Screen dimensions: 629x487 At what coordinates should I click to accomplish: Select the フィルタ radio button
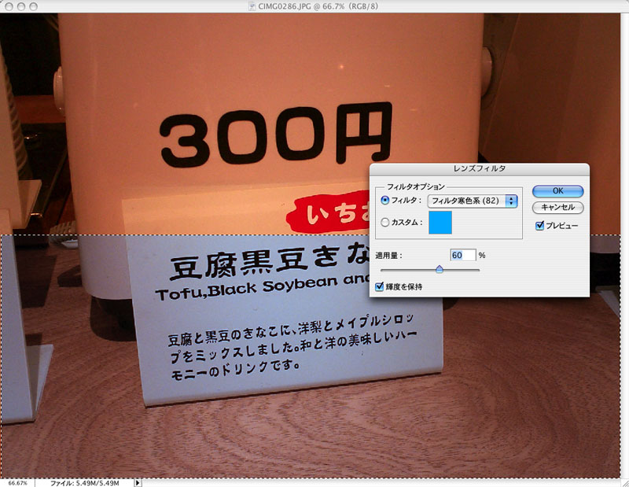[x=385, y=201]
